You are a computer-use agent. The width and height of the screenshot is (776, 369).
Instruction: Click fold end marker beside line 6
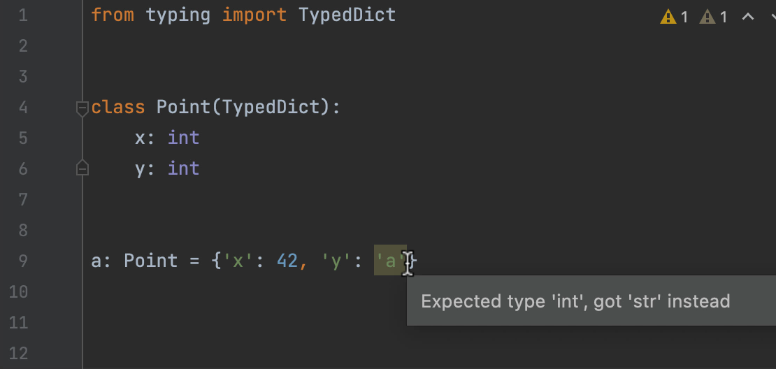82,168
